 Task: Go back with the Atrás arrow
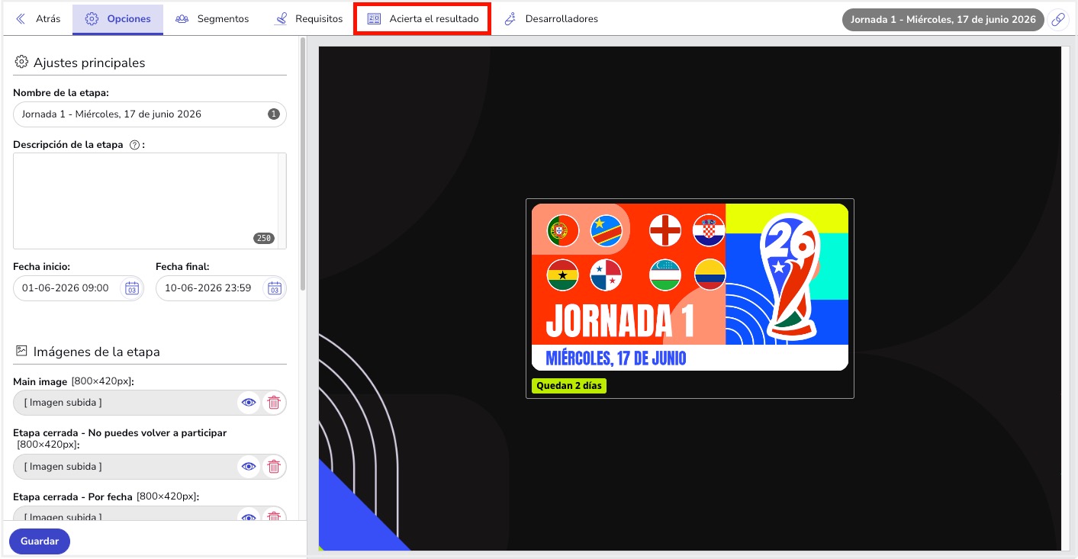click(x=38, y=19)
